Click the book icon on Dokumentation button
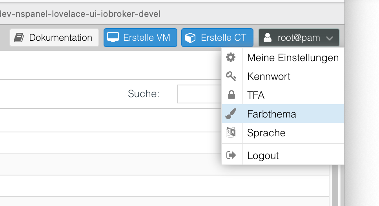 click(19, 38)
